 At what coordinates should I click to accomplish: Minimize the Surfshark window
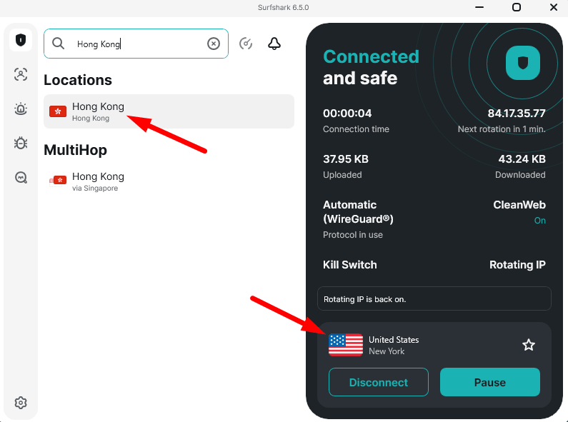point(479,7)
